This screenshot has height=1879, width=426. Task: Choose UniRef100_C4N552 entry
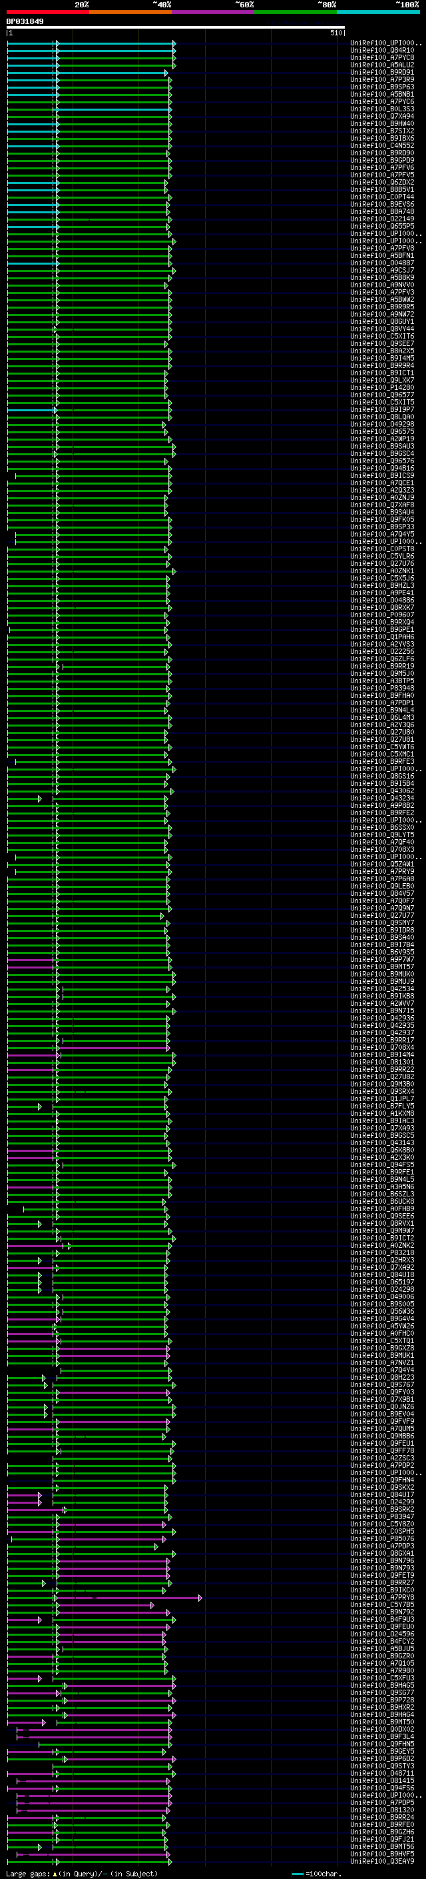click(x=382, y=146)
